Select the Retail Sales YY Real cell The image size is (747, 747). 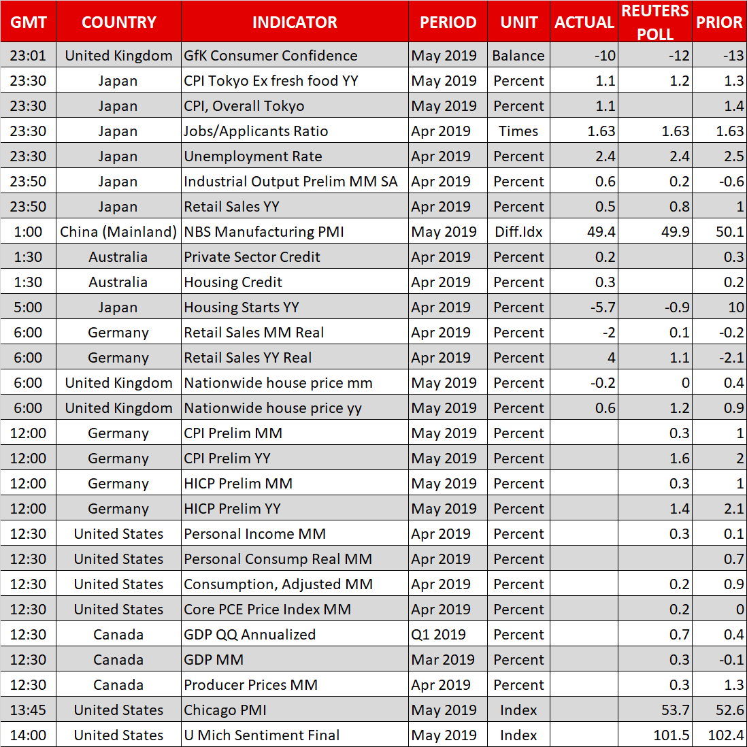pyautogui.click(x=295, y=357)
